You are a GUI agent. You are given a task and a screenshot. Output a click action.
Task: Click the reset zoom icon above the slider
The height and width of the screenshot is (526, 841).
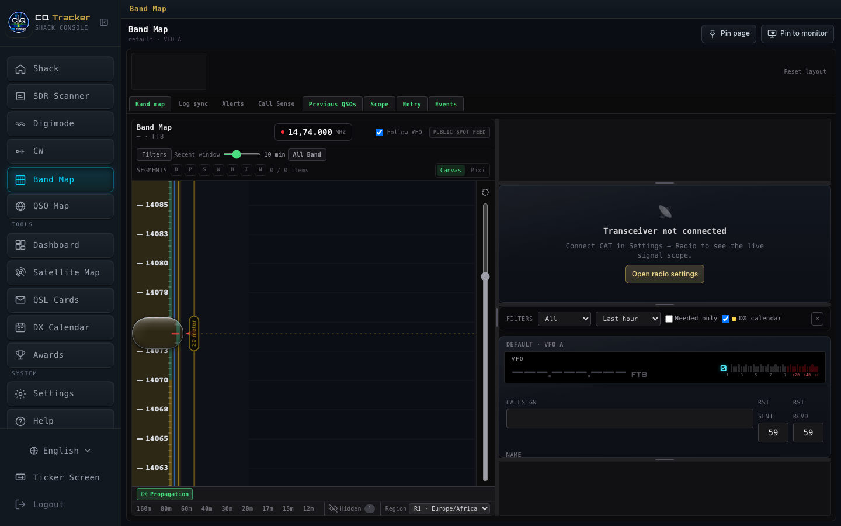485,192
